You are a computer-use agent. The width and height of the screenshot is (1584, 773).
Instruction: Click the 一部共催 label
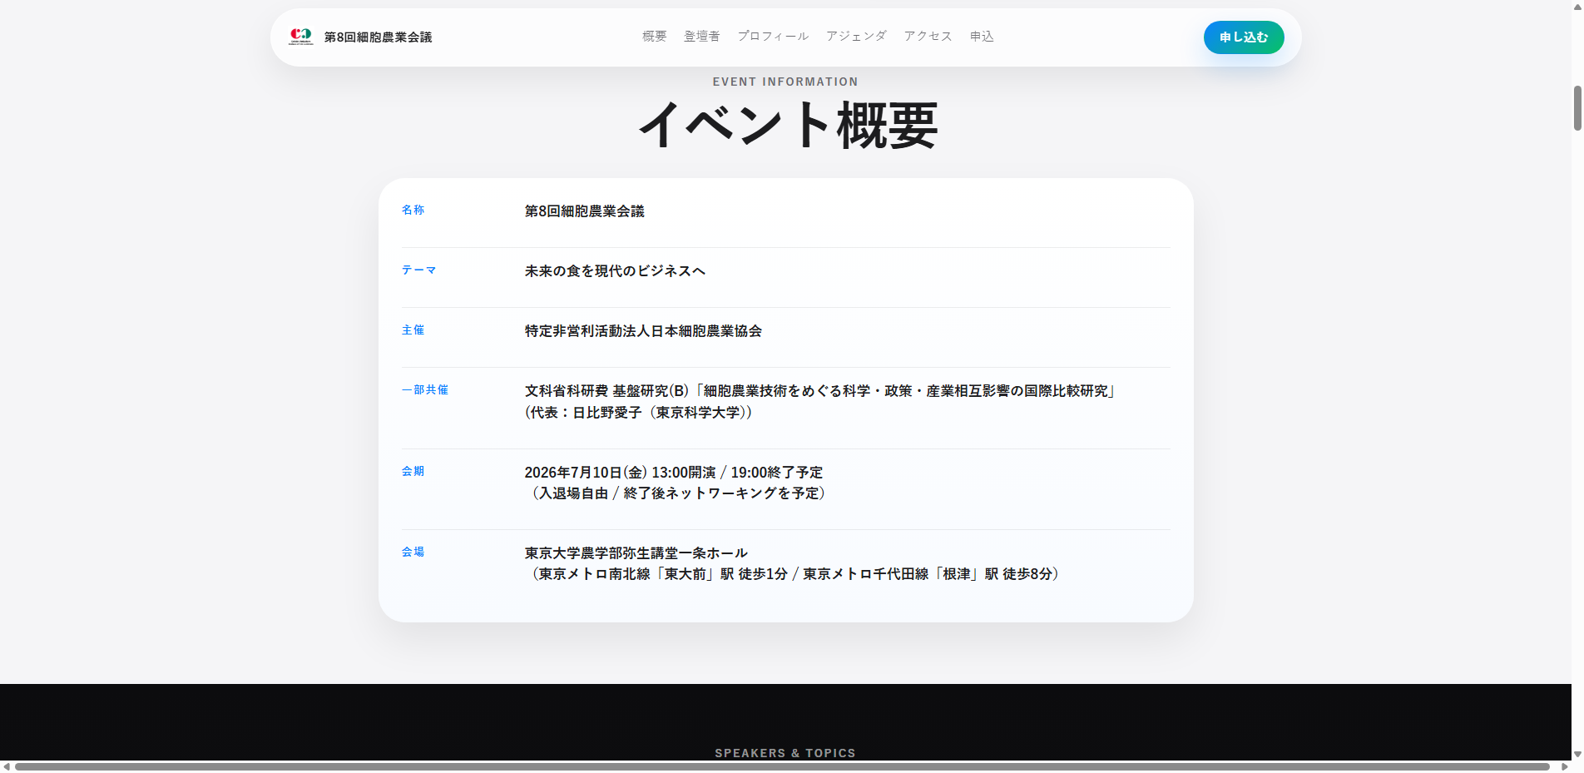[x=424, y=389]
